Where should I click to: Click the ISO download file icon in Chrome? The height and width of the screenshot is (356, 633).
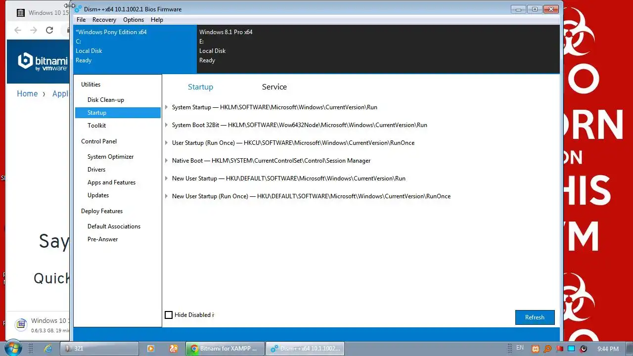pos(21,324)
